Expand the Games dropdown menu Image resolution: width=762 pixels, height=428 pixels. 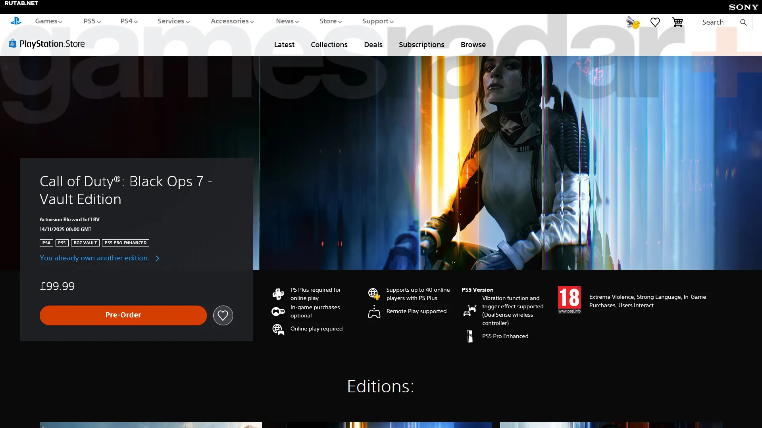coord(48,21)
